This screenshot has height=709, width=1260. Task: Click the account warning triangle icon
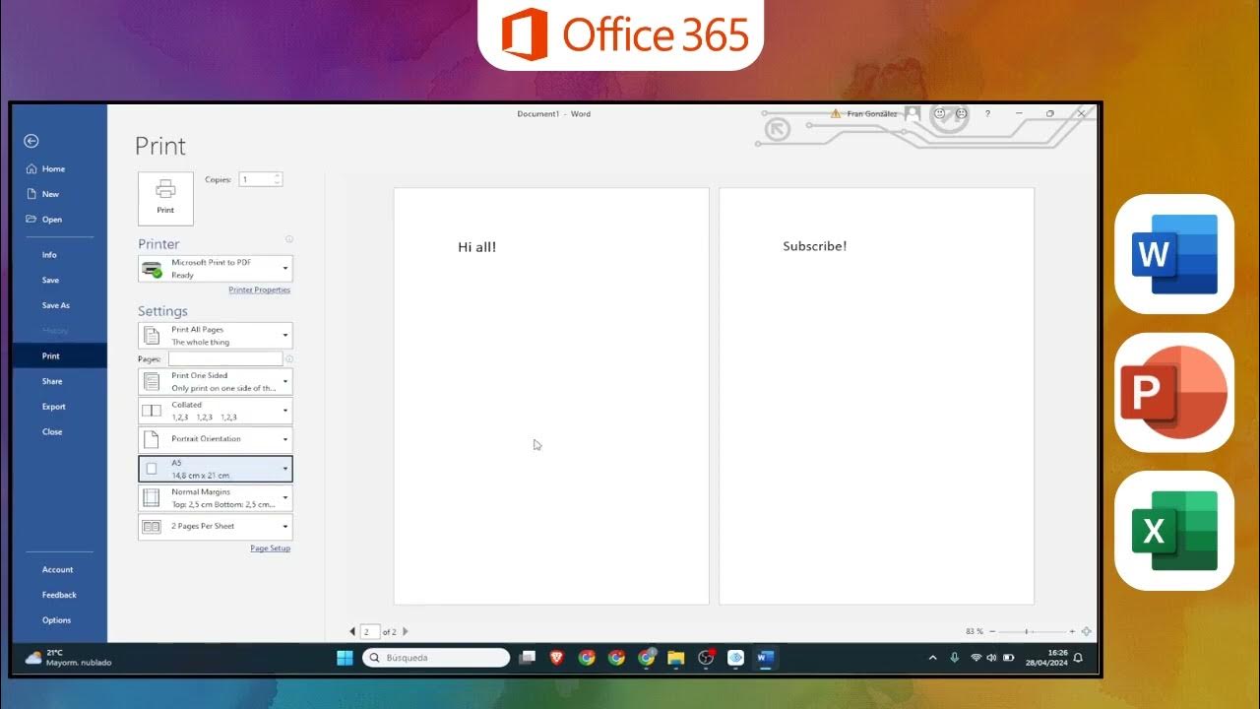(x=836, y=114)
